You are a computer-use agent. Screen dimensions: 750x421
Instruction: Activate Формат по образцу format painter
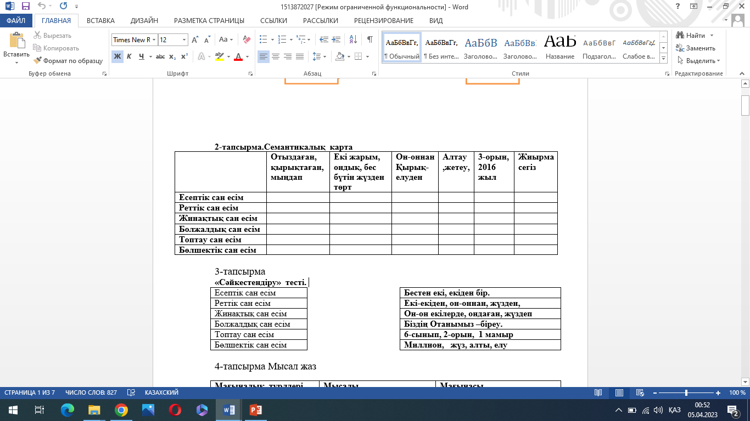(x=68, y=61)
